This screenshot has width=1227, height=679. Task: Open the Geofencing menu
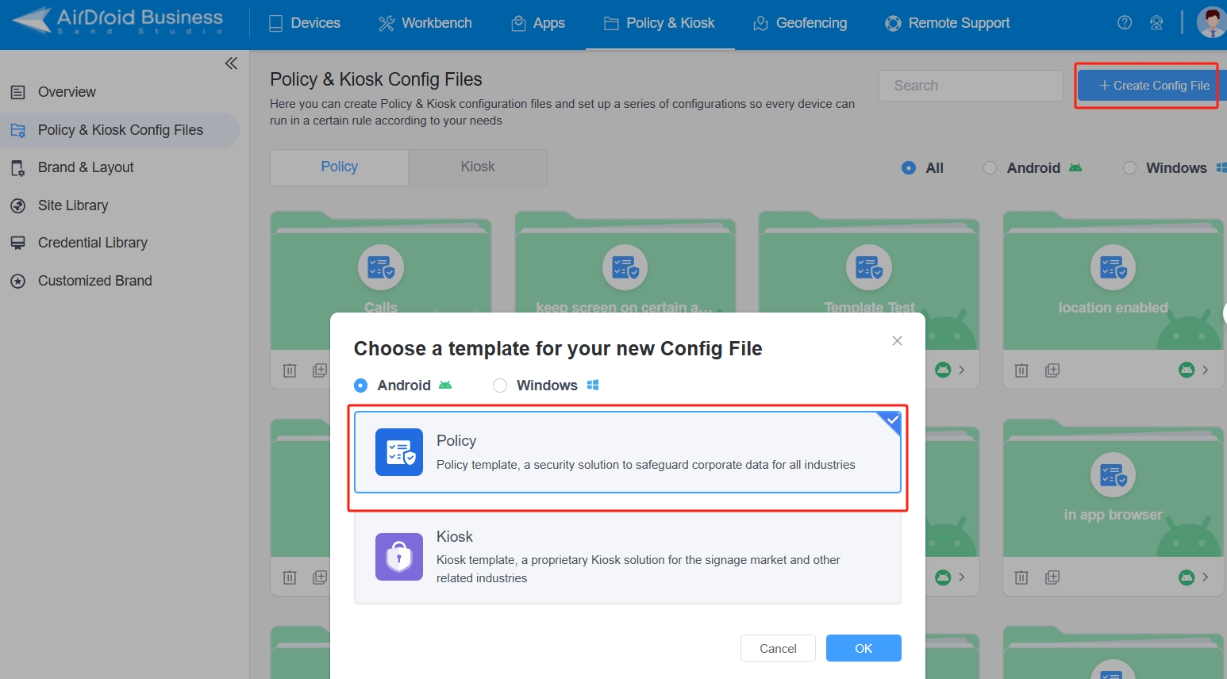click(800, 24)
